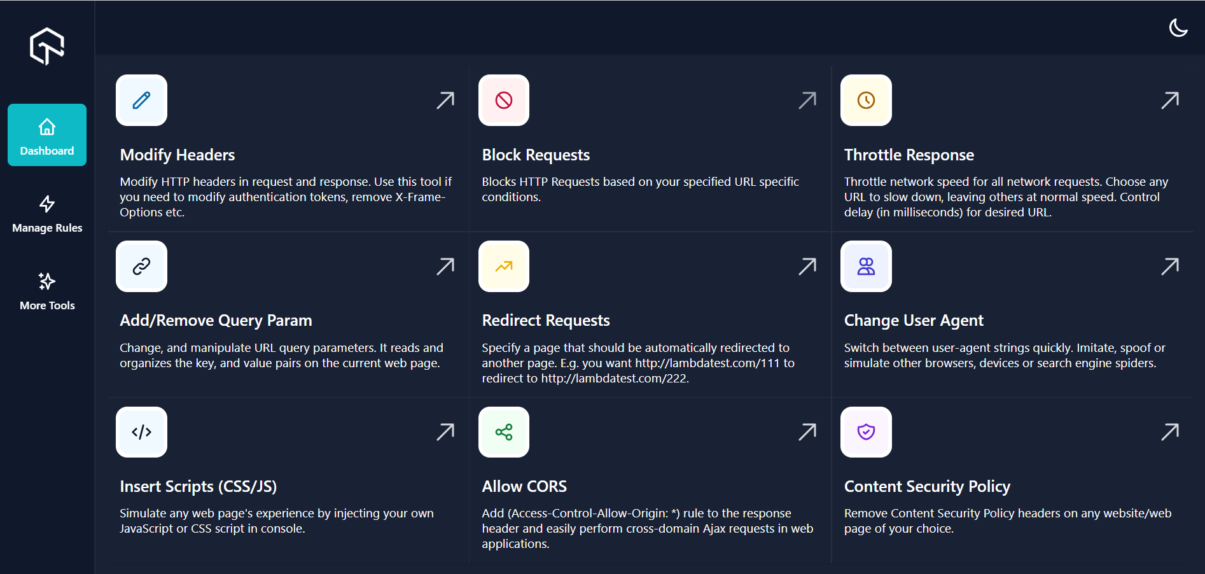Open Redirect Requests via its arrow button
The height and width of the screenshot is (574, 1205).
[x=807, y=266]
